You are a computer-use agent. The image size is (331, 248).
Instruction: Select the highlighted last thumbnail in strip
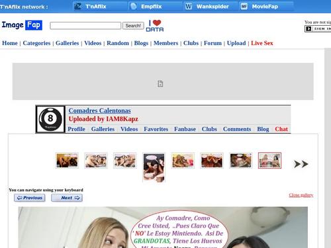[269, 161]
